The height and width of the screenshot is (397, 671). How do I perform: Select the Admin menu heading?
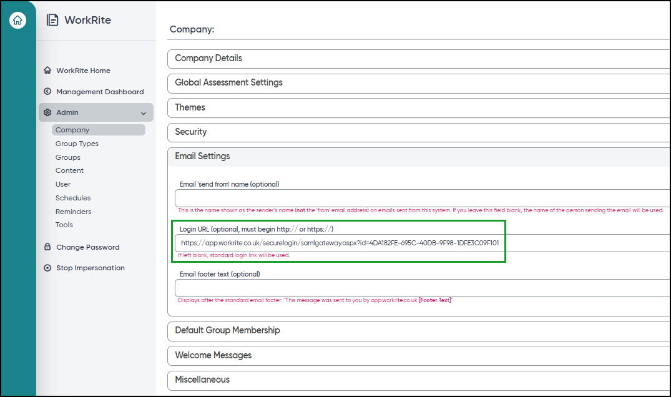(x=96, y=112)
